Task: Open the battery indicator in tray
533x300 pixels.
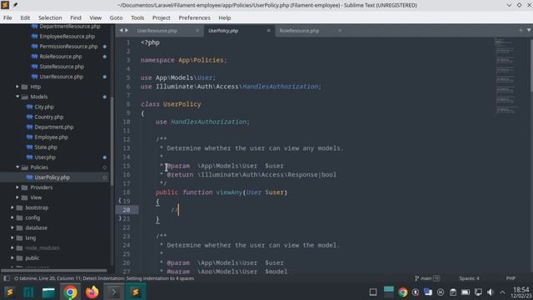Action: pos(466,292)
